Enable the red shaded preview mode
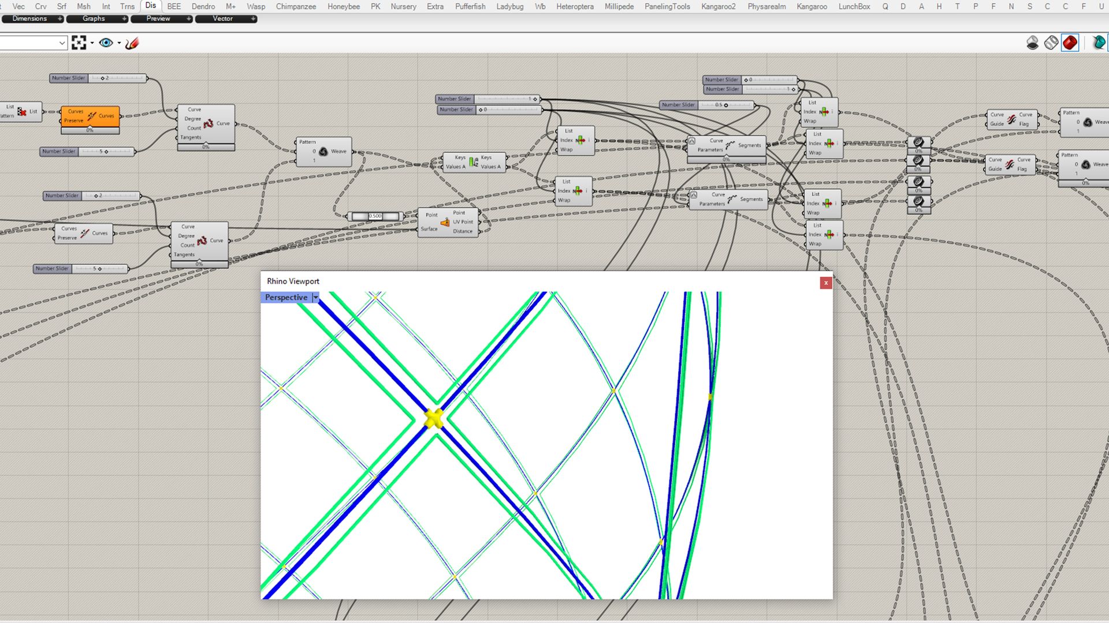This screenshot has width=1109, height=623. (1070, 43)
